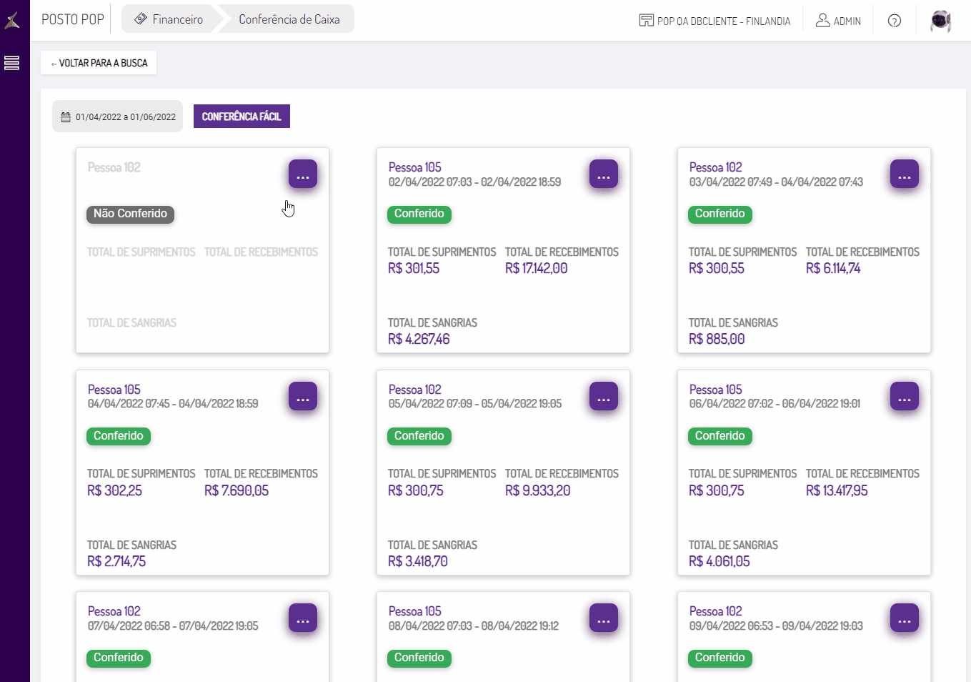971x682 pixels.
Task: Click the Não Conferido status badge
Action: (x=130, y=214)
